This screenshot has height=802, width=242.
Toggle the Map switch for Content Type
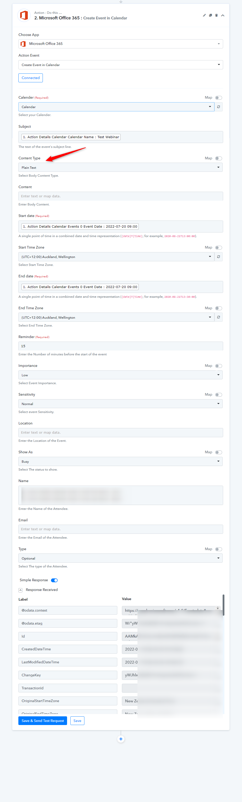[219, 159]
